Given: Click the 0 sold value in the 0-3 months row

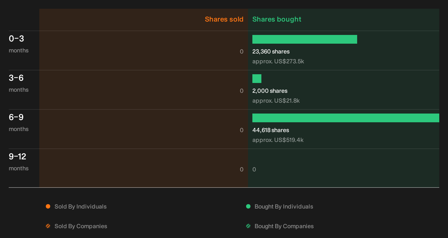Looking at the screenshot, I should 241,52.
